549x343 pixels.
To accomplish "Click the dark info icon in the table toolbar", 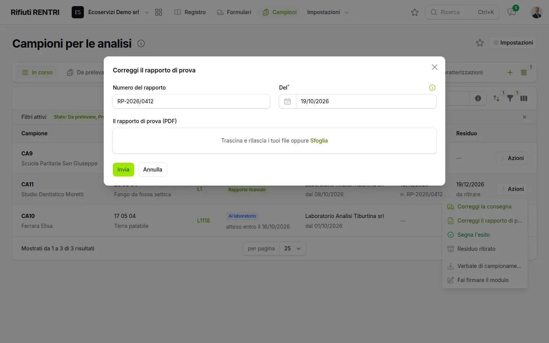I will click(478, 98).
